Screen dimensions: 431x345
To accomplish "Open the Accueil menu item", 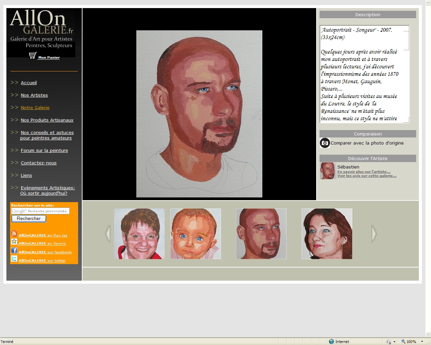I will pyautogui.click(x=29, y=83).
